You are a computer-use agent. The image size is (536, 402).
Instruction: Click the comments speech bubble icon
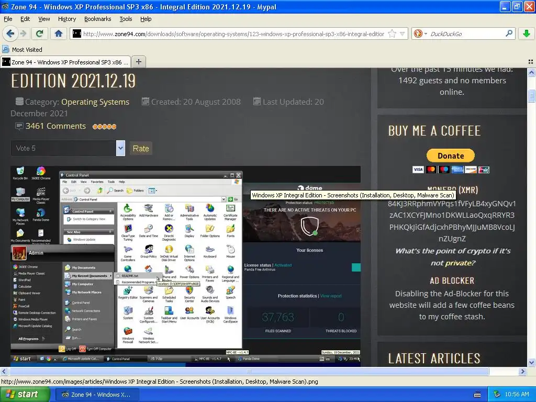tap(19, 126)
